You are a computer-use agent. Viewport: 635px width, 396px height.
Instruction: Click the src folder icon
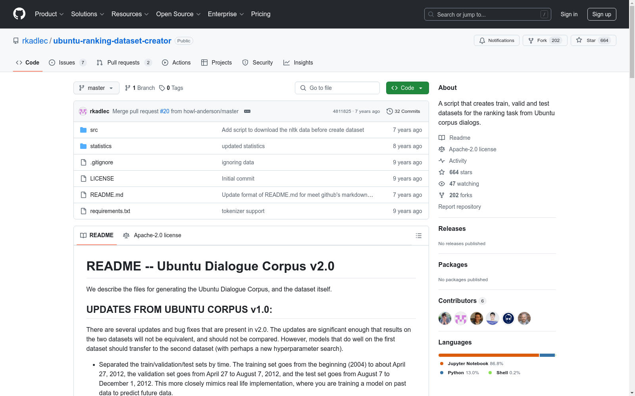pyautogui.click(x=83, y=130)
